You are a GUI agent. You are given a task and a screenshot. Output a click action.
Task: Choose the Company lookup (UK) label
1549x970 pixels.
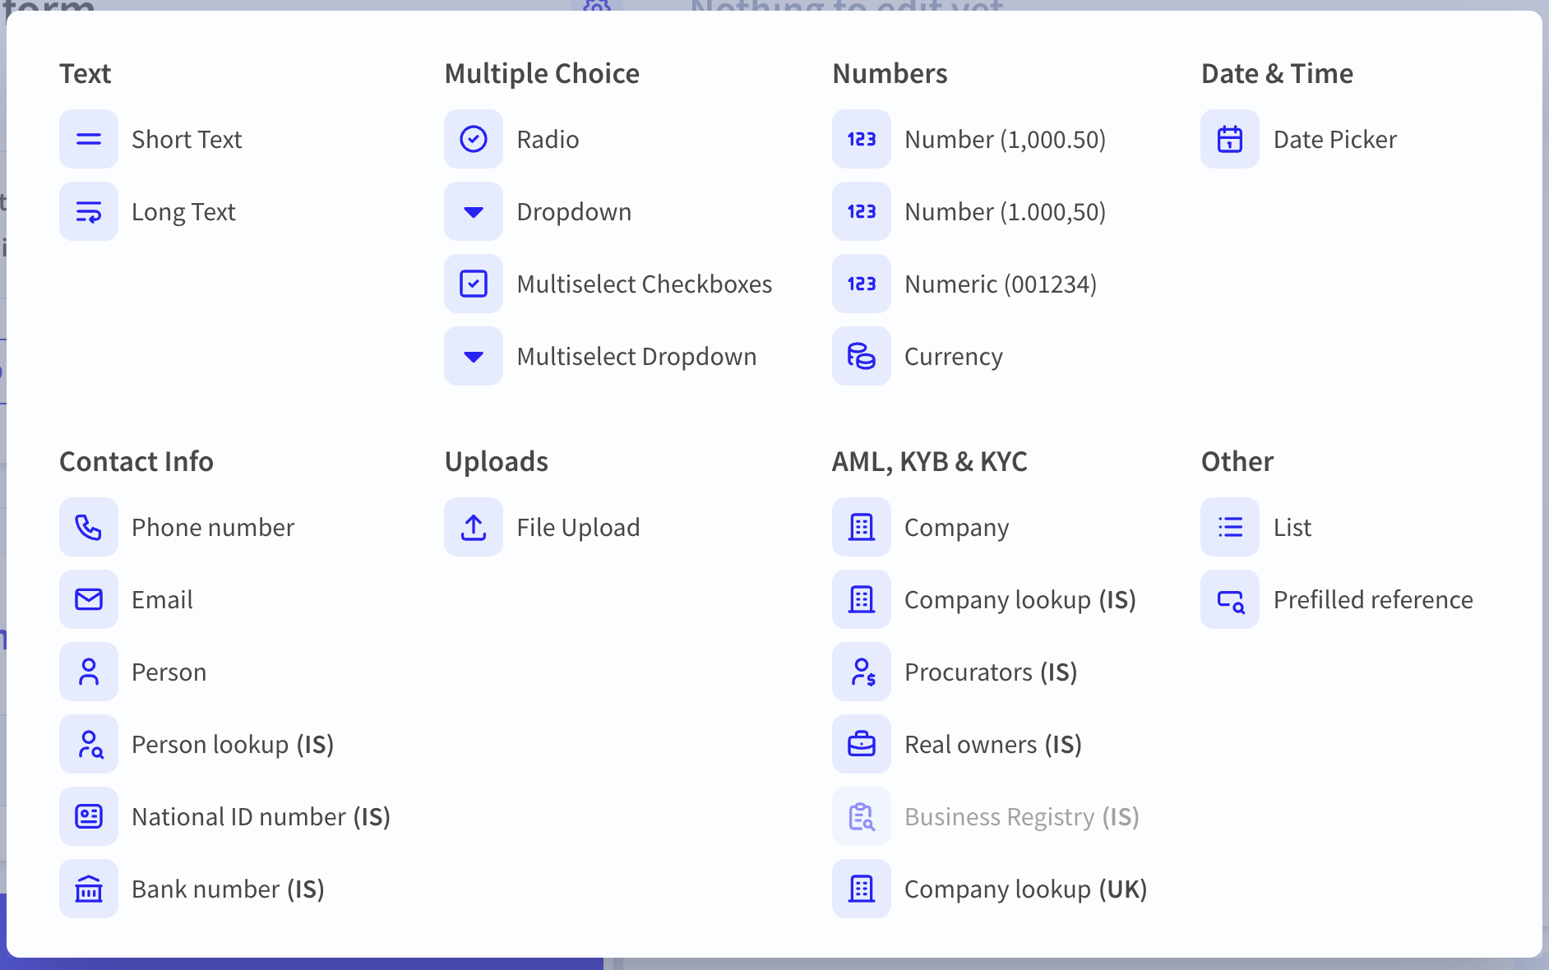coord(1025,889)
